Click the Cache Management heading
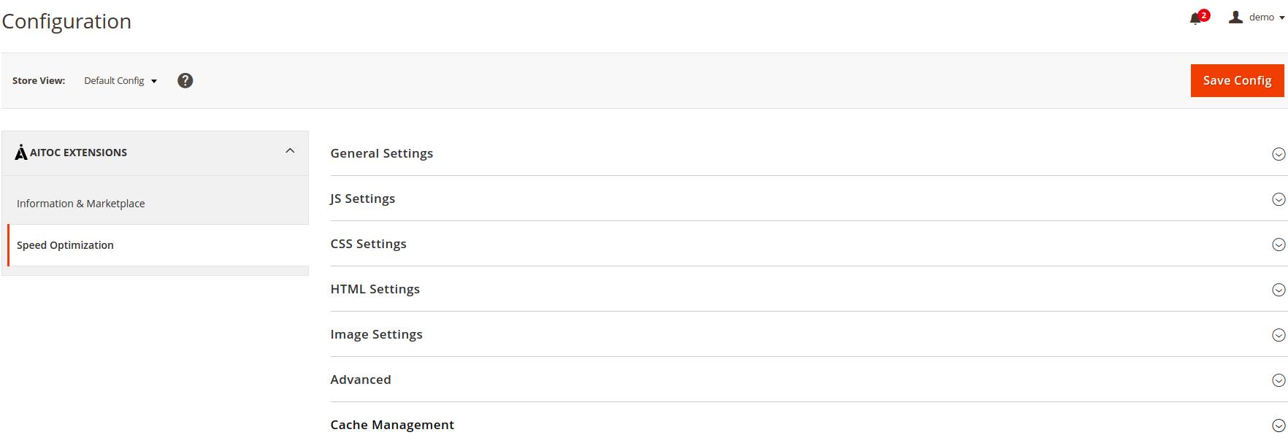Viewport: 1288px width, 443px height. tap(392, 425)
